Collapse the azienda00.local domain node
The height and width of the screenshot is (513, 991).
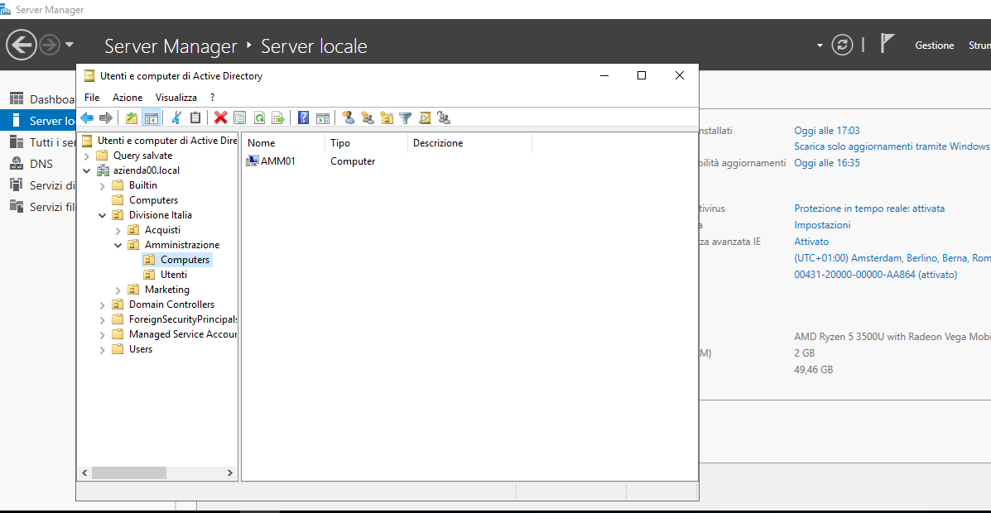(x=87, y=170)
